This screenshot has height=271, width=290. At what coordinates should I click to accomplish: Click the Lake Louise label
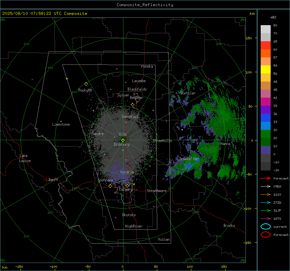(25, 158)
